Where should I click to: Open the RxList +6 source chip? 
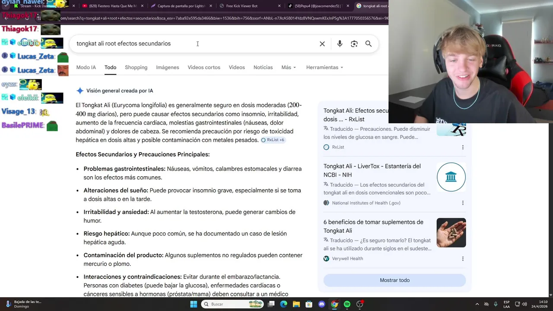(273, 140)
